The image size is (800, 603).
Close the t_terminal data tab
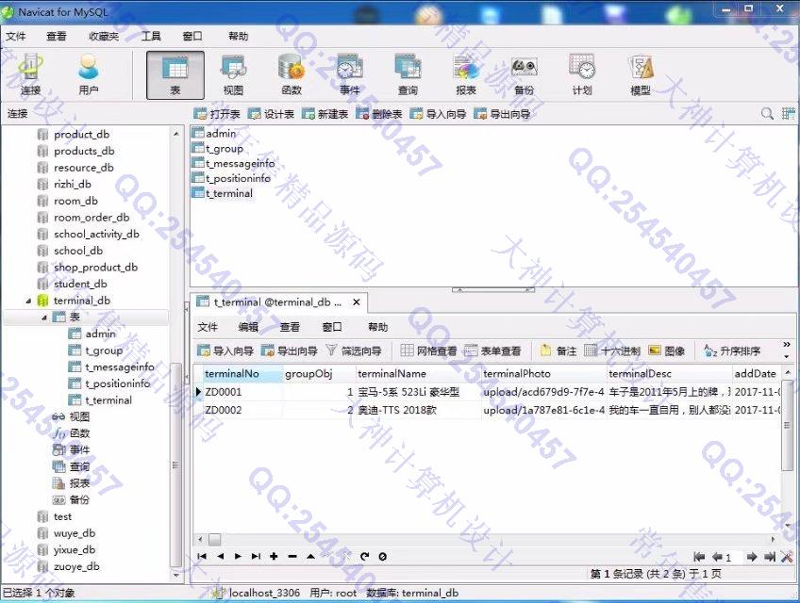(x=357, y=302)
